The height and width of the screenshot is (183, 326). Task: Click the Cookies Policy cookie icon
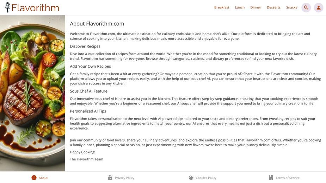191,178
